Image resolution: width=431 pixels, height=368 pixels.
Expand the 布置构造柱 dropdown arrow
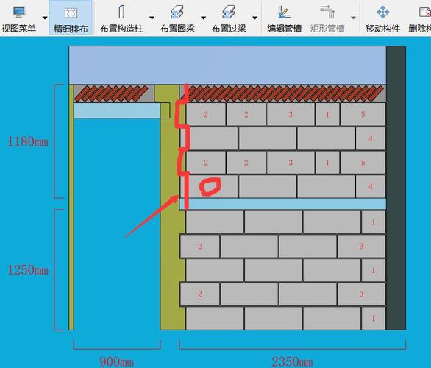click(152, 18)
